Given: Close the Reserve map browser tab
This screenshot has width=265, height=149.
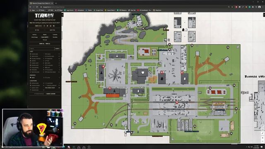Looking at the screenshot, I should point(52,3).
